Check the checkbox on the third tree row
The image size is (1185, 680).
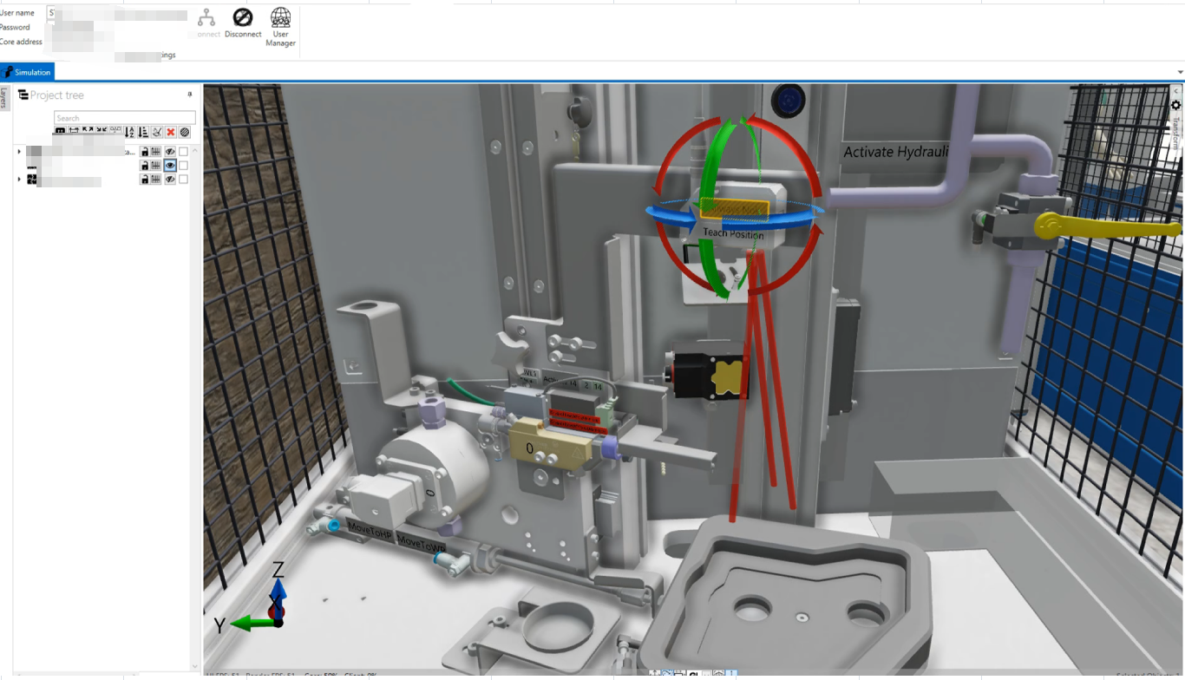183,180
